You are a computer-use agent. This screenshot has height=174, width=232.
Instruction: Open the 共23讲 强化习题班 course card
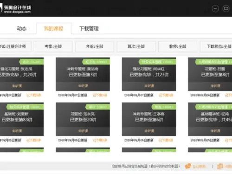tap(149, 74)
